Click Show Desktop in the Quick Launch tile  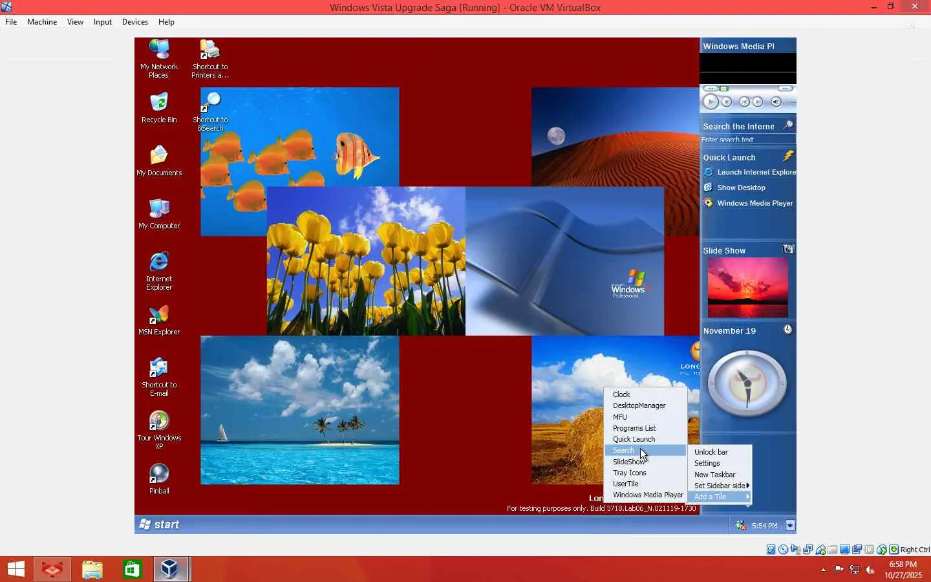point(734,188)
